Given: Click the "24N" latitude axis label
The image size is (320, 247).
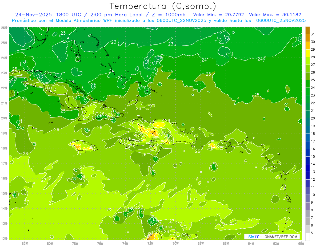Looking at the screenshot, I should 4,58.
